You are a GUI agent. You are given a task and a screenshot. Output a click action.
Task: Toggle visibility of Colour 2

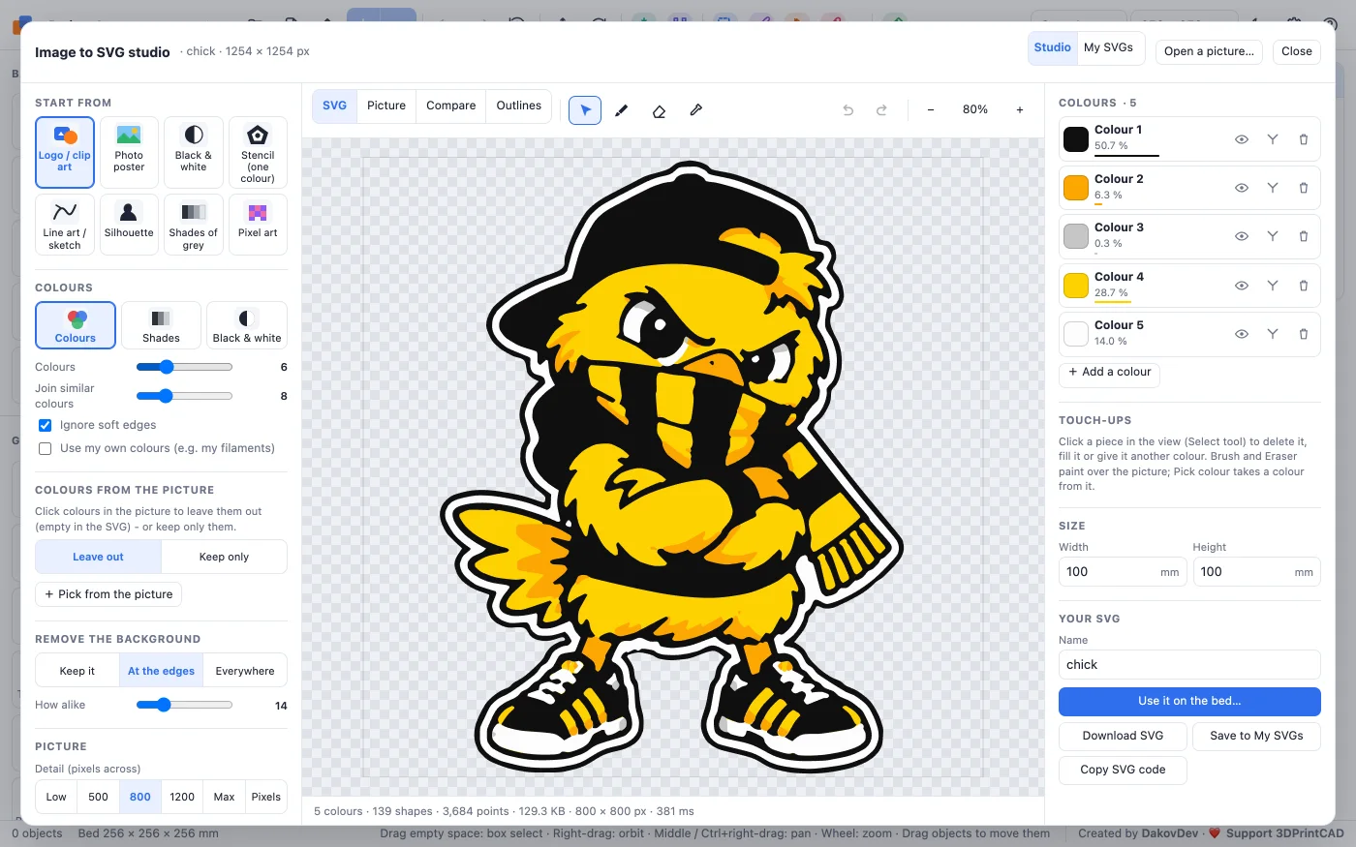pos(1242,188)
